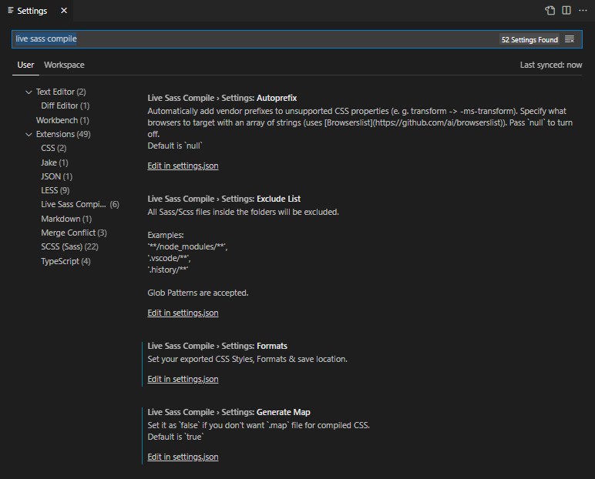Click the Formats setting title
Screen dimensions: 595x479
(217, 346)
